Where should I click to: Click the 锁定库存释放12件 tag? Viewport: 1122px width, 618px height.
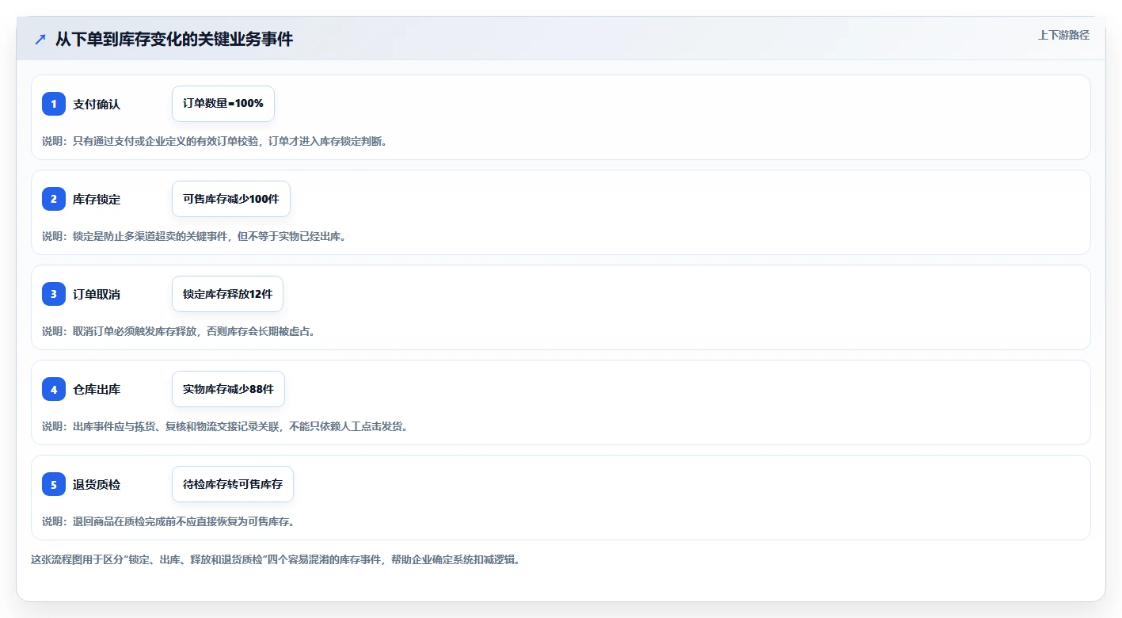[227, 294]
